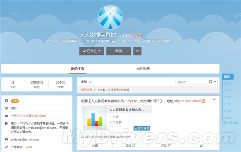The width and height of the screenshot is (241, 152).
Task: Click the yellow medal badge icon
Action: tap(139, 35)
